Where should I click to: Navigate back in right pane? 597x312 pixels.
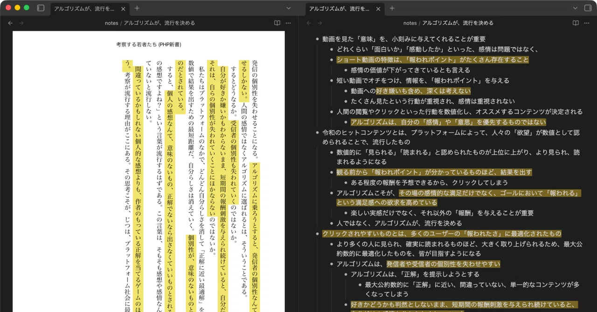(x=309, y=23)
